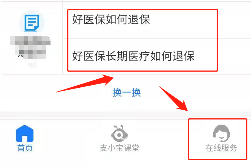The image size is (251, 167).
Task: Open question 好医保如何退保
Action: (111, 19)
